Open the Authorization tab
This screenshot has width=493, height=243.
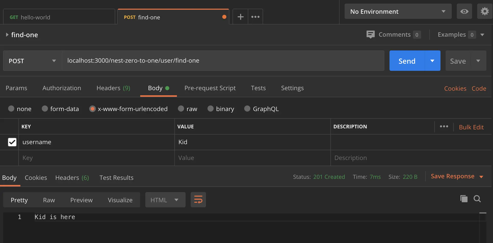coord(62,88)
